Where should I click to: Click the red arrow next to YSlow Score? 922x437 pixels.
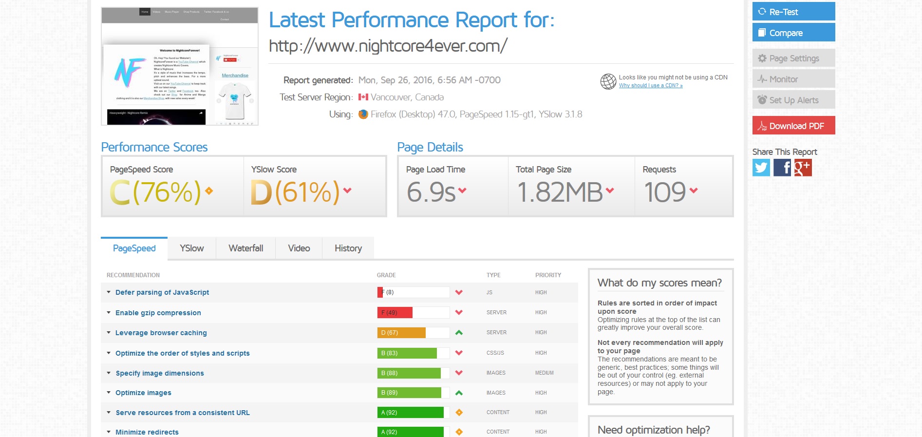point(347,190)
